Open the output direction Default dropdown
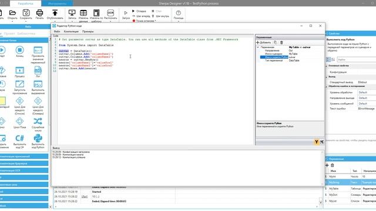 coord(367,98)
